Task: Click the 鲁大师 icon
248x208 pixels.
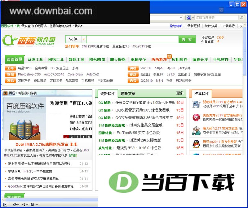Action: [196, 130]
